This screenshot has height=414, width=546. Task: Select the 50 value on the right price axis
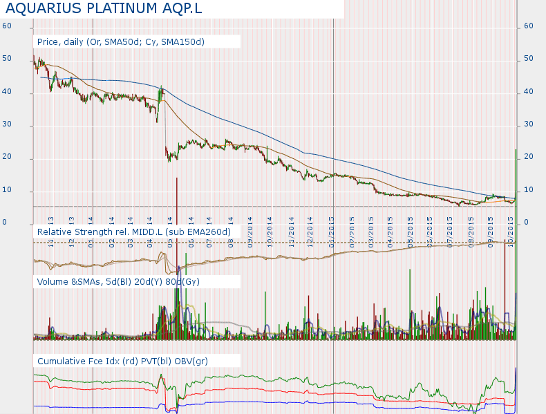(x=529, y=59)
